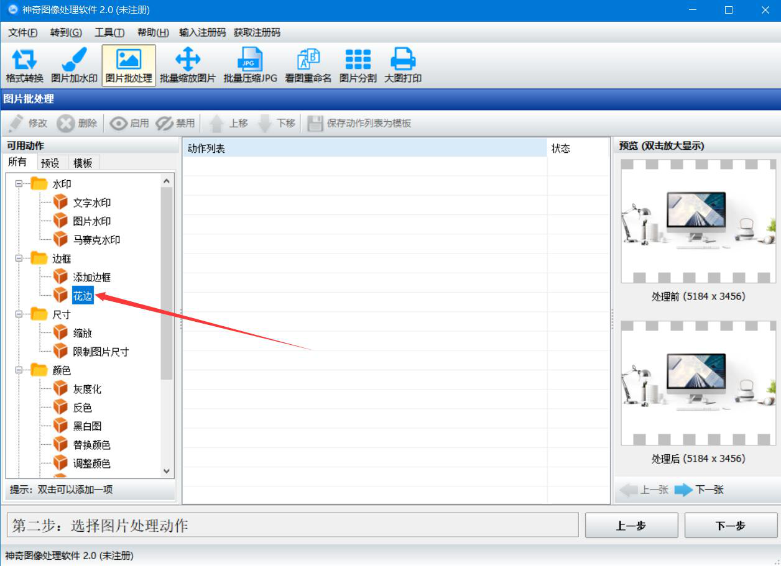781x566 pixels.
Task: Open the 格式转换 format conversion tool
Action: [x=24, y=65]
